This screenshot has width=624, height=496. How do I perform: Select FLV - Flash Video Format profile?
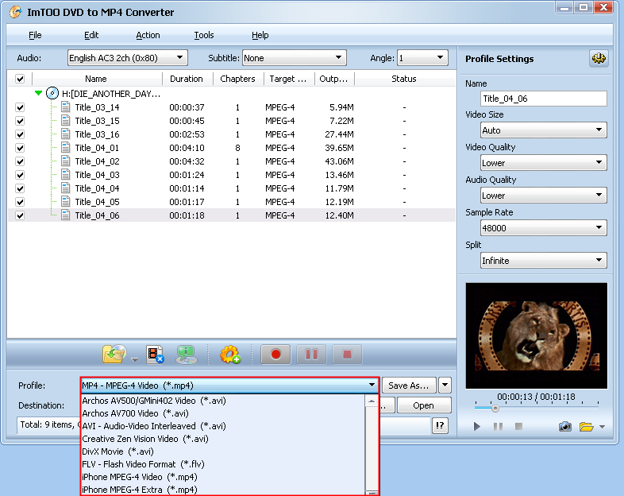pyautogui.click(x=223, y=464)
